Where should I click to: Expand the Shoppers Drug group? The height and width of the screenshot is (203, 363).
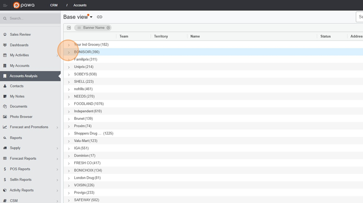coord(69,134)
